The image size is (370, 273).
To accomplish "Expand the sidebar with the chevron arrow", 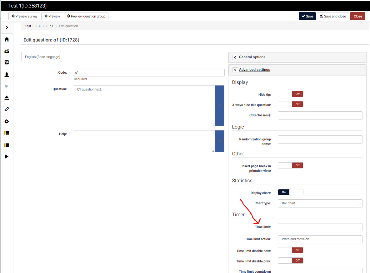I will click(7, 28).
